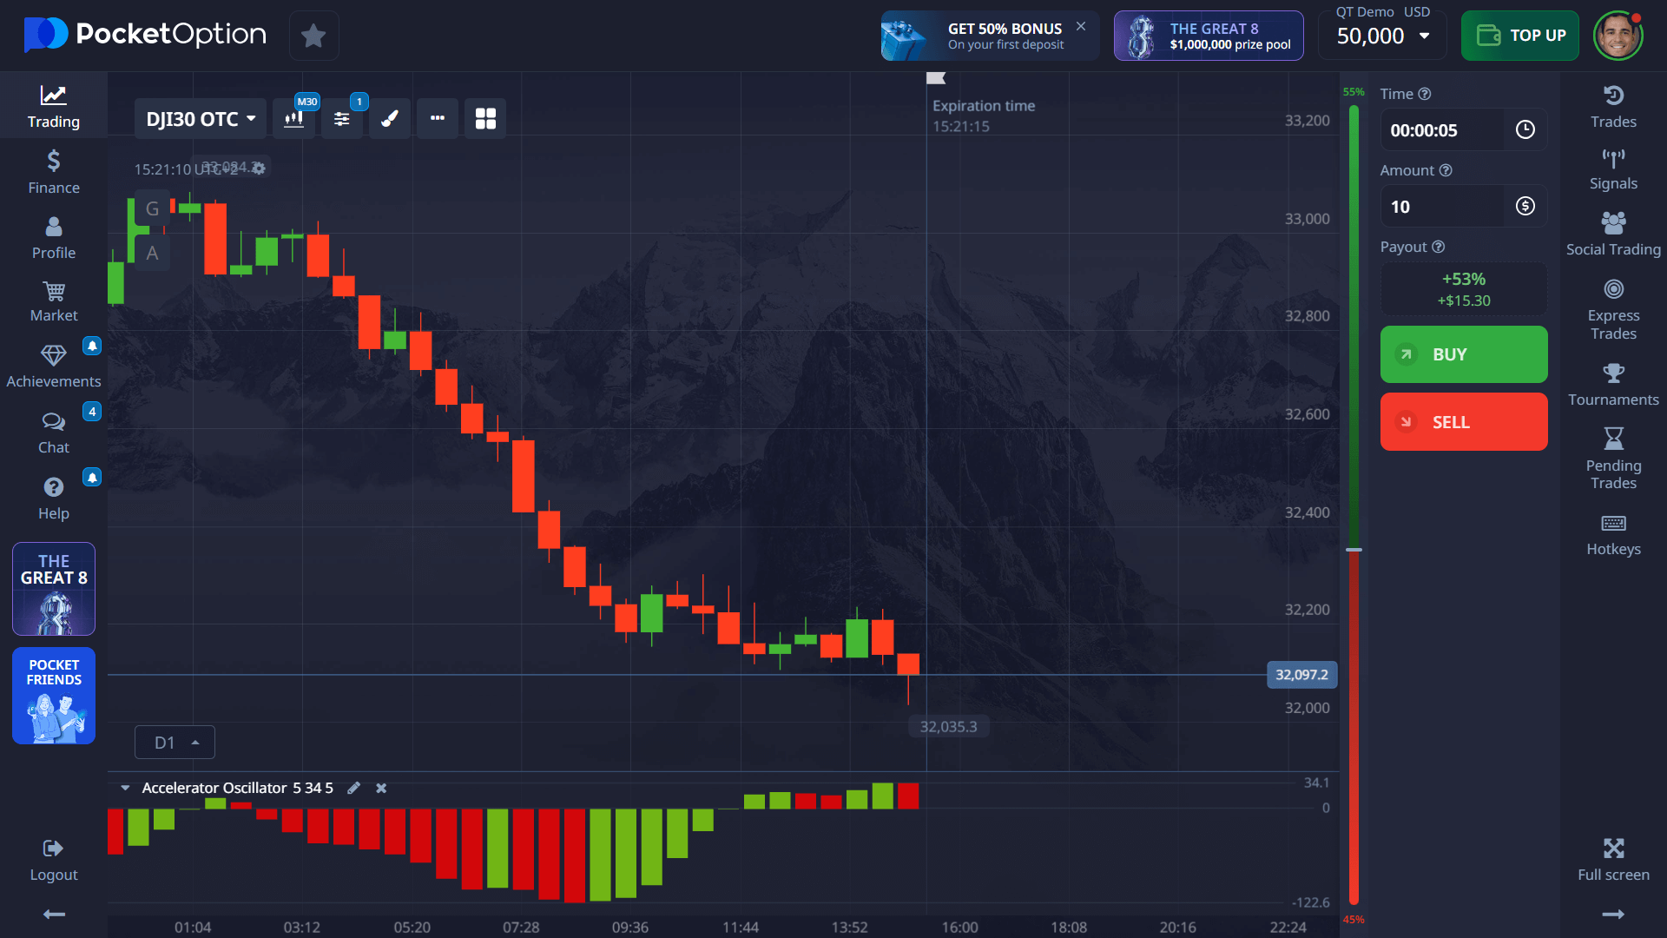1667x938 pixels.
Task: Open indicators settings icon
Action: click(342, 118)
